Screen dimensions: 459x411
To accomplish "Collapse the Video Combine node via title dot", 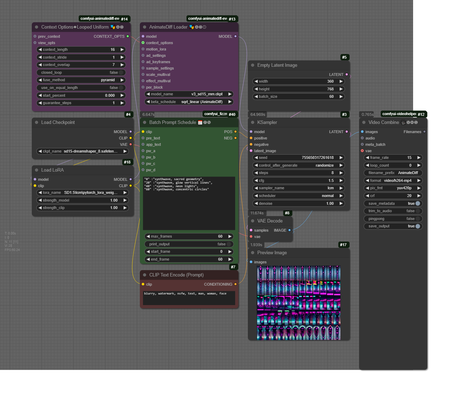I will coord(364,123).
